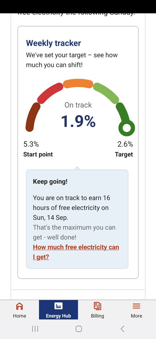Viewport: 156px width, 339px height.
Task: Open the More hamburger menu icon
Action: coord(136,306)
